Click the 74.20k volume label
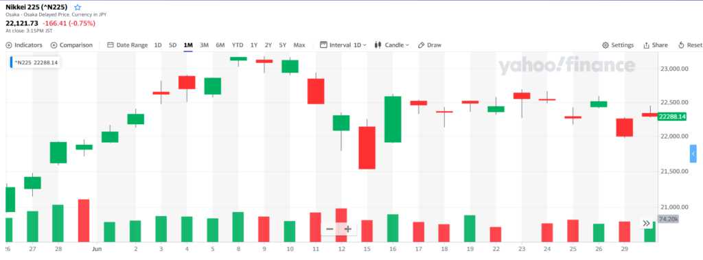This screenshot has width=703, height=260. [668, 220]
